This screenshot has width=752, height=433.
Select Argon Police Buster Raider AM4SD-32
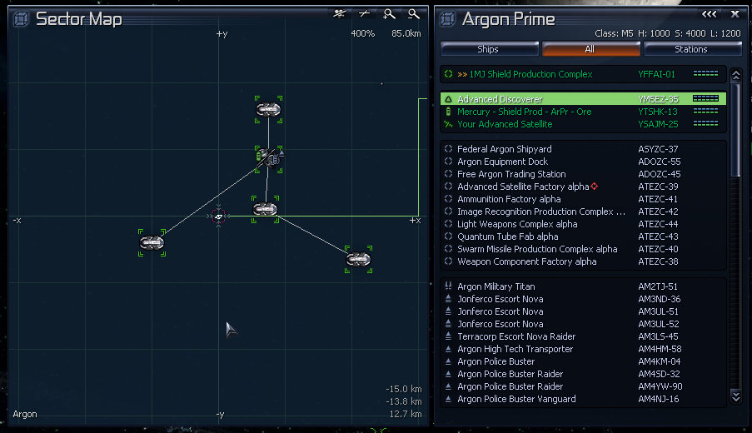pyautogui.click(x=583, y=374)
